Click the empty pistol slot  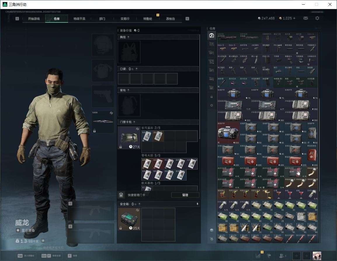[x=103, y=96]
